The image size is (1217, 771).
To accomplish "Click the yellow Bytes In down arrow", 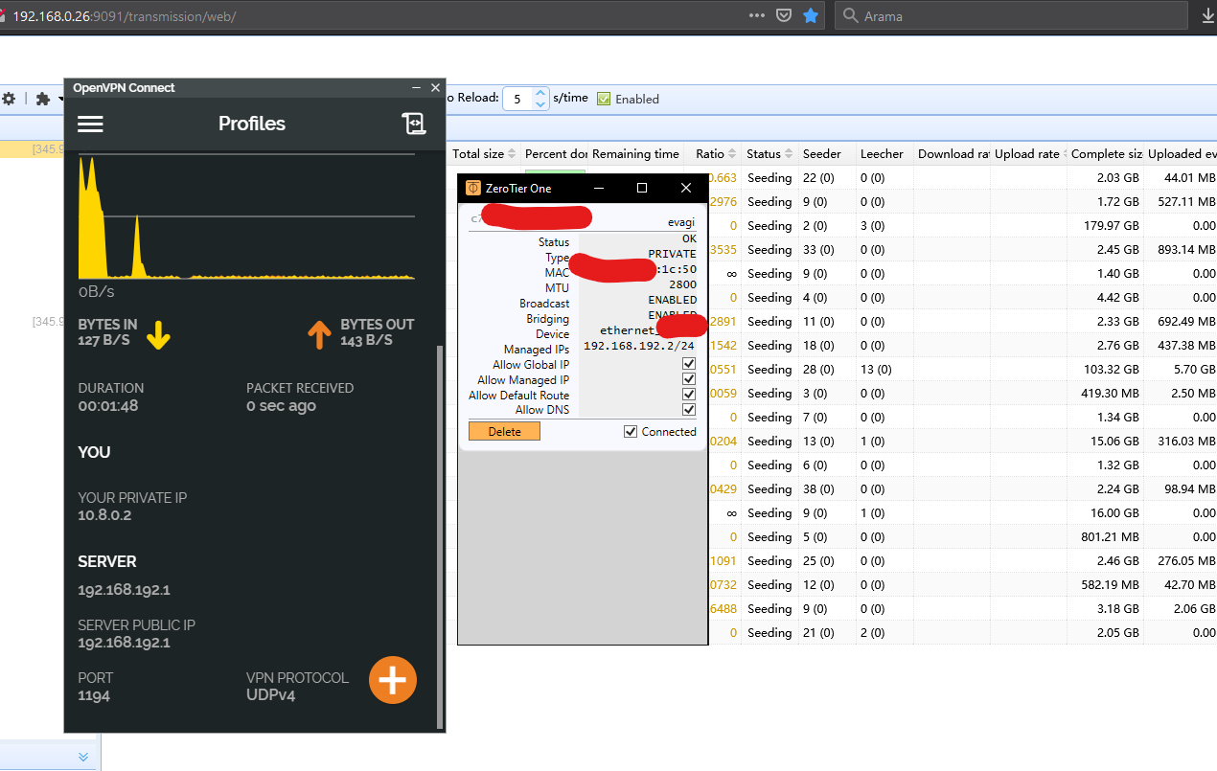I will (158, 334).
